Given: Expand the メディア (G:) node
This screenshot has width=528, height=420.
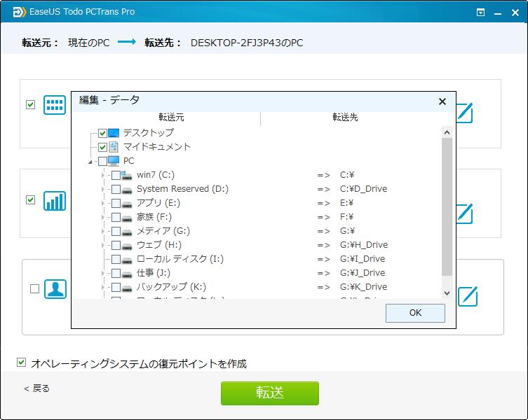Looking at the screenshot, I should pos(103,231).
